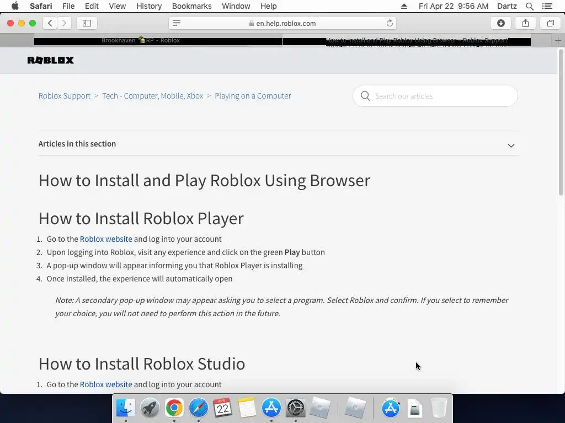Launch first Roblox icon in Dock
Image resolution: width=565 pixels, height=423 pixels.
coord(319,408)
